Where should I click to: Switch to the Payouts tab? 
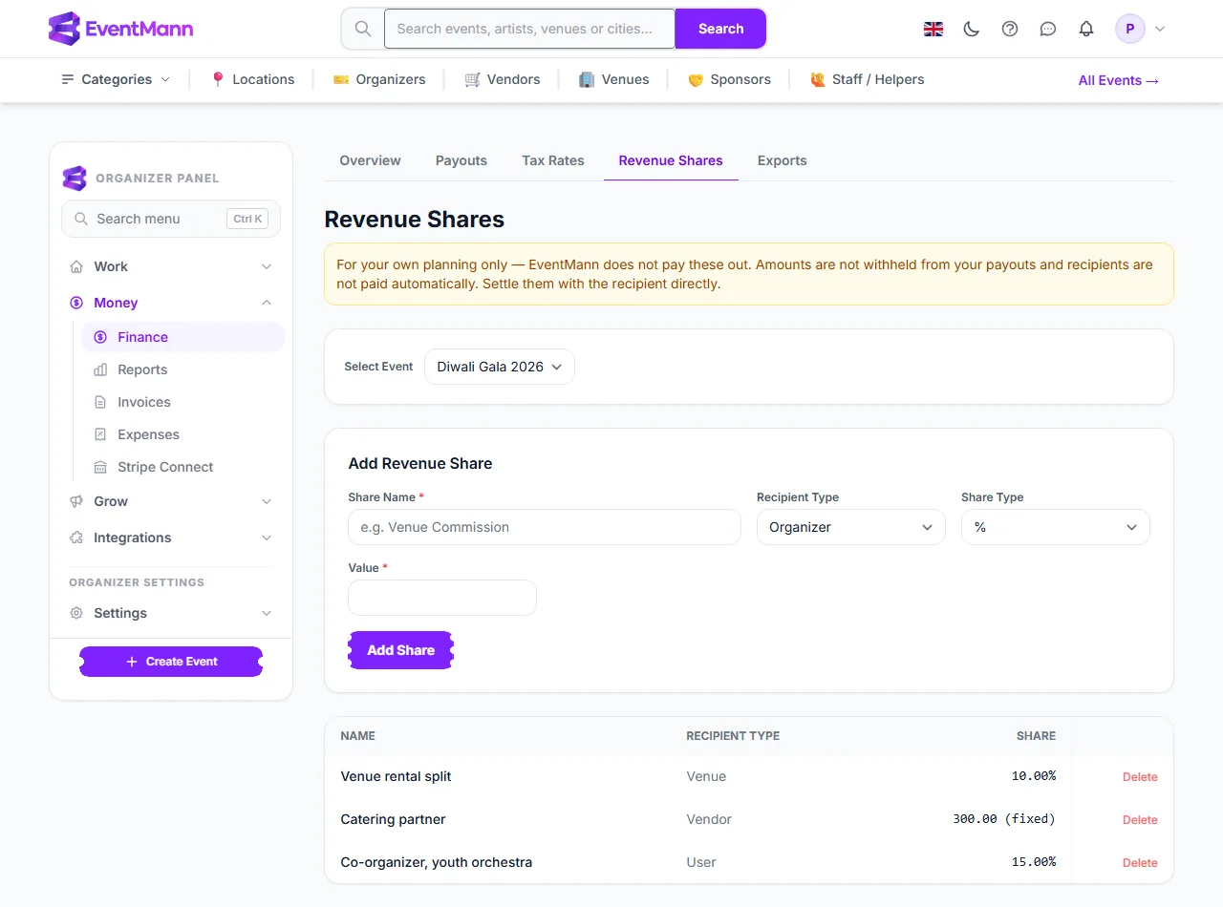[461, 160]
